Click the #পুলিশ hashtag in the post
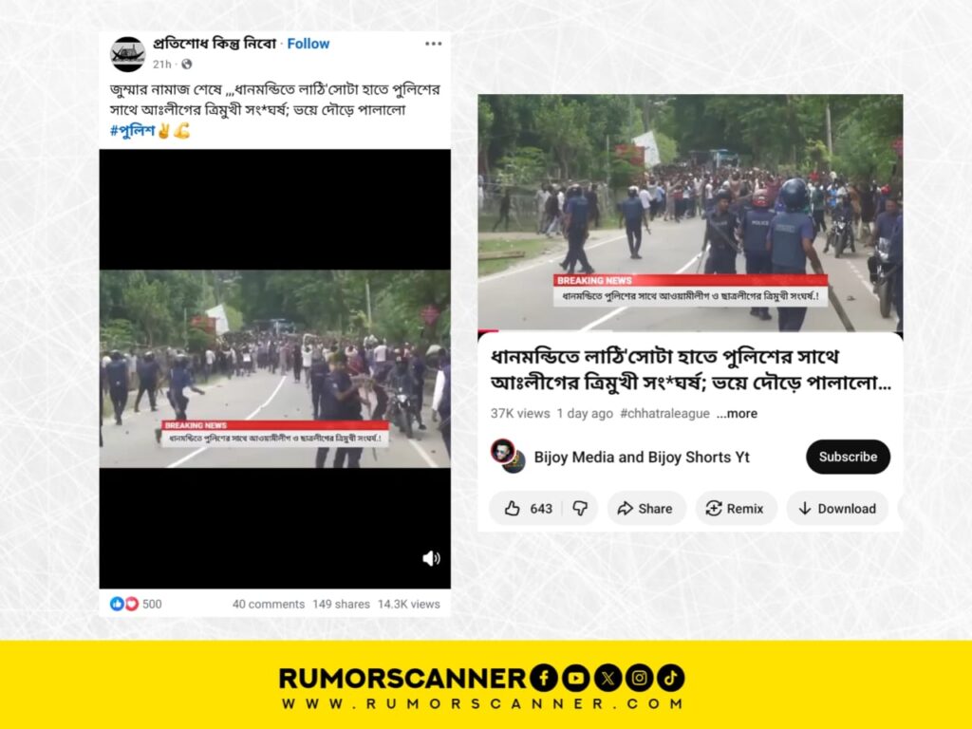 point(132,131)
